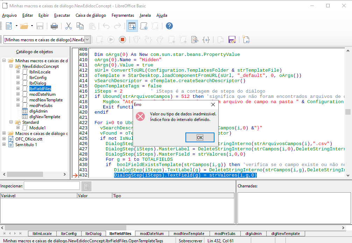Viewport: 352px width, 243px height.
Task: Click the Import Dialog icon
Action: tap(246, 40)
